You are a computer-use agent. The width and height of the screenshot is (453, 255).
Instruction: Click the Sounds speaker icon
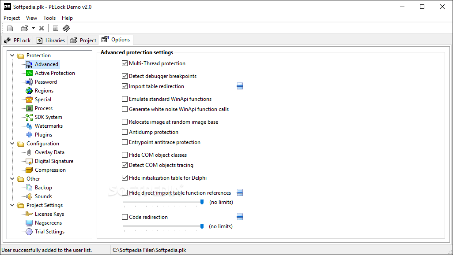(29, 196)
